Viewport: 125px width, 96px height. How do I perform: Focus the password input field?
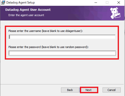[x=62, y=53]
